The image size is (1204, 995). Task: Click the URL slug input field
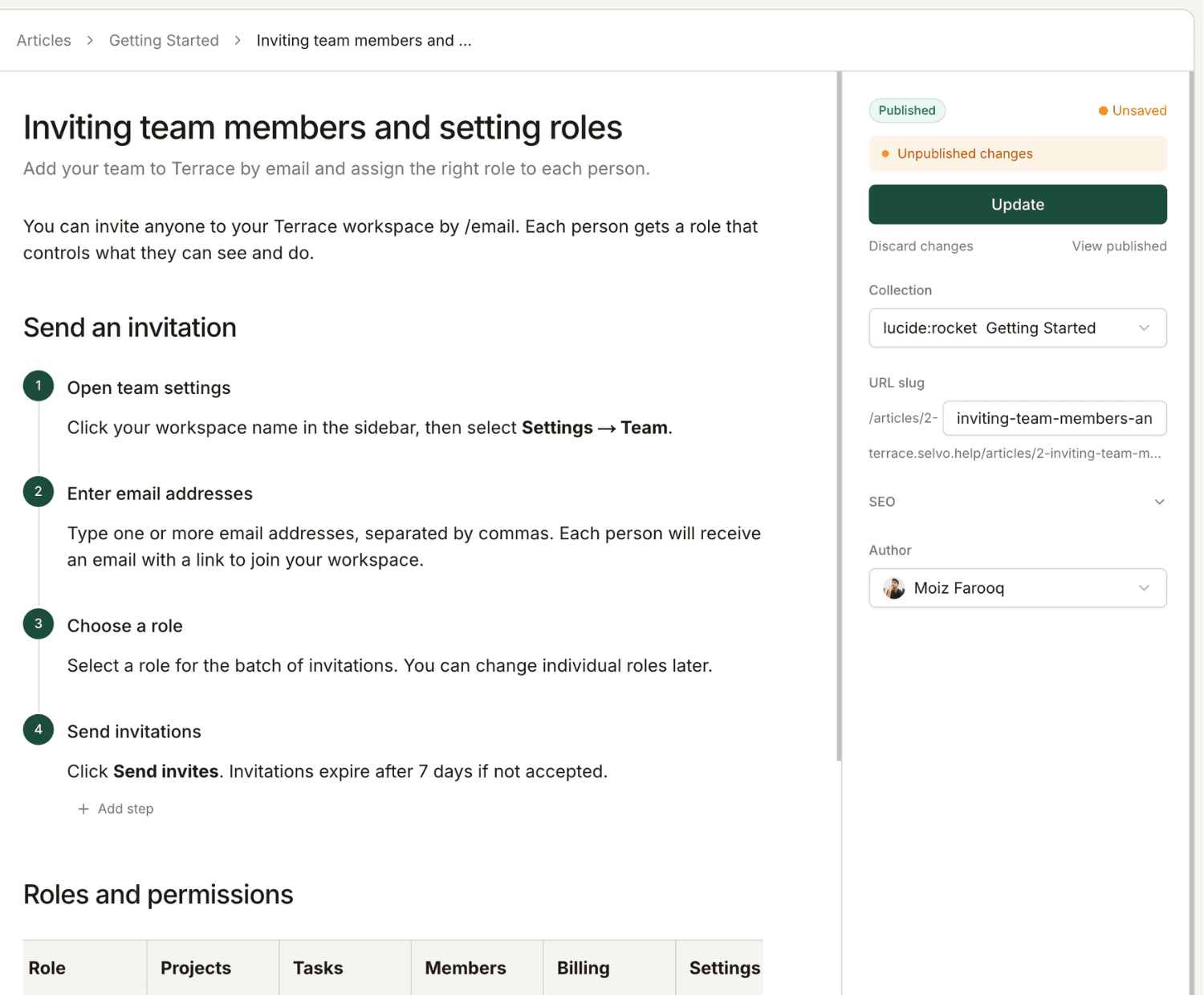pos(1054,418)
